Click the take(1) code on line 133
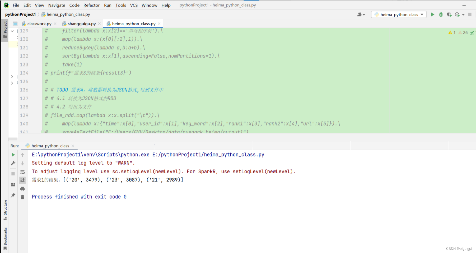 point(72,65)
